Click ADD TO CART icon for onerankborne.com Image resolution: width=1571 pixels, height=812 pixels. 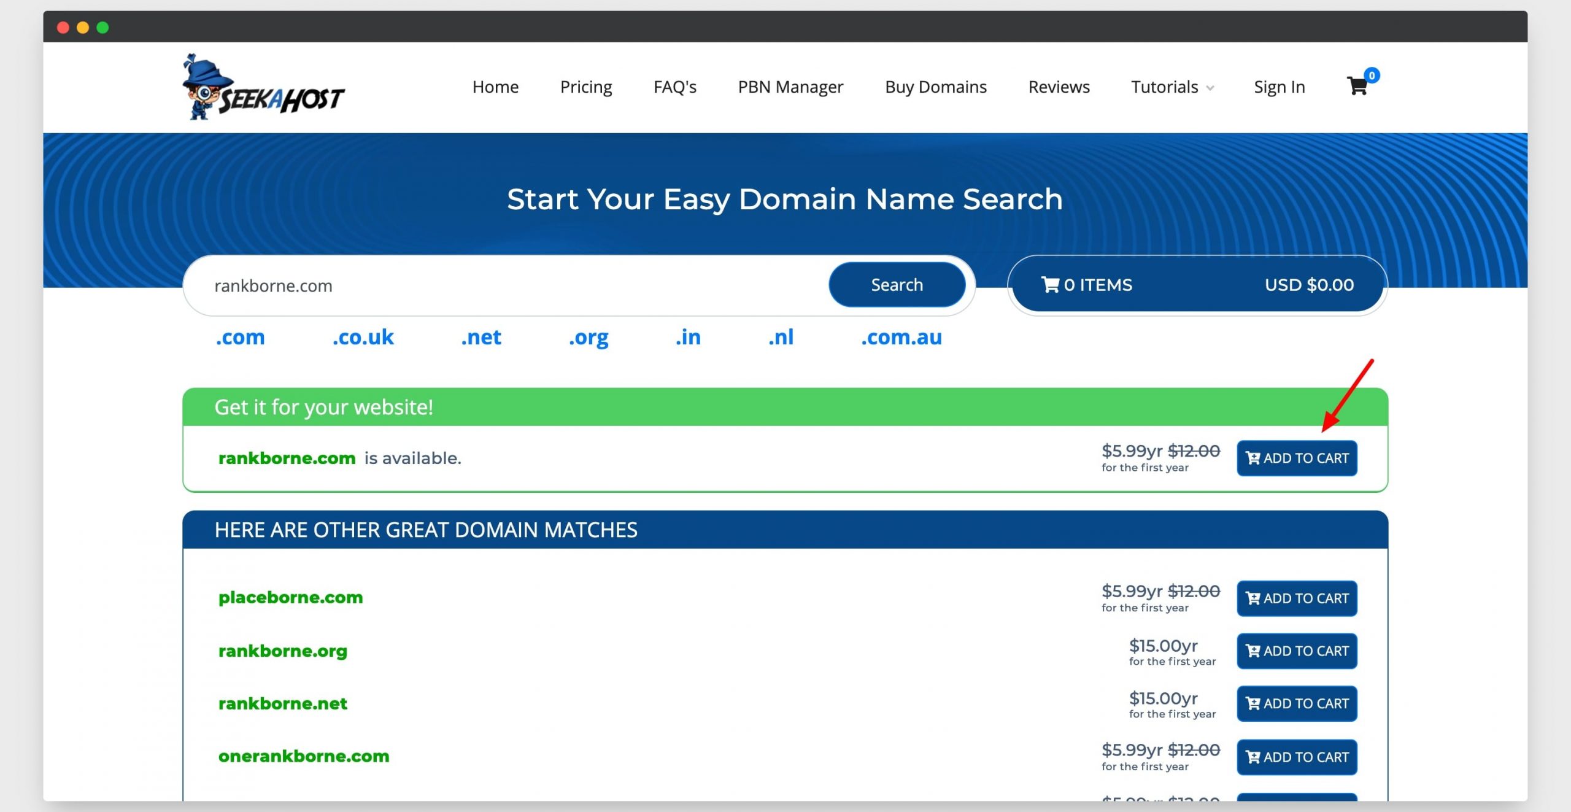point(1297,755)
